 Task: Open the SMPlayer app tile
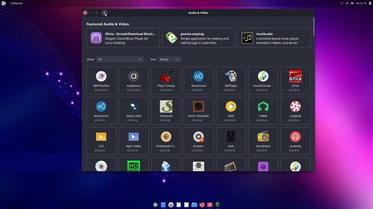(x=231, y=81)
